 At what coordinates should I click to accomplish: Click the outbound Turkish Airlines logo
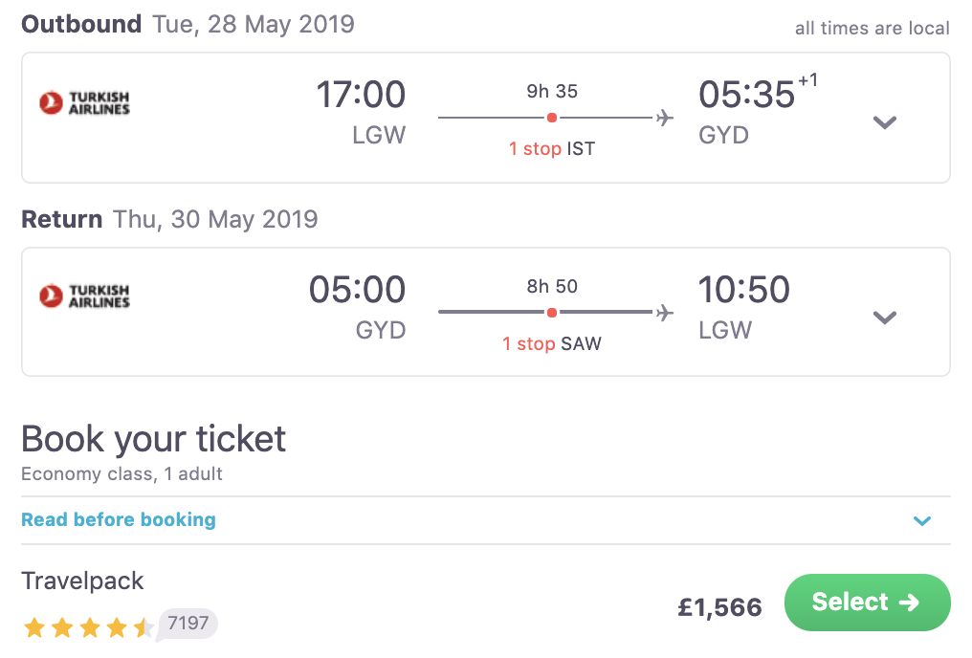click(x=84, y=102)
